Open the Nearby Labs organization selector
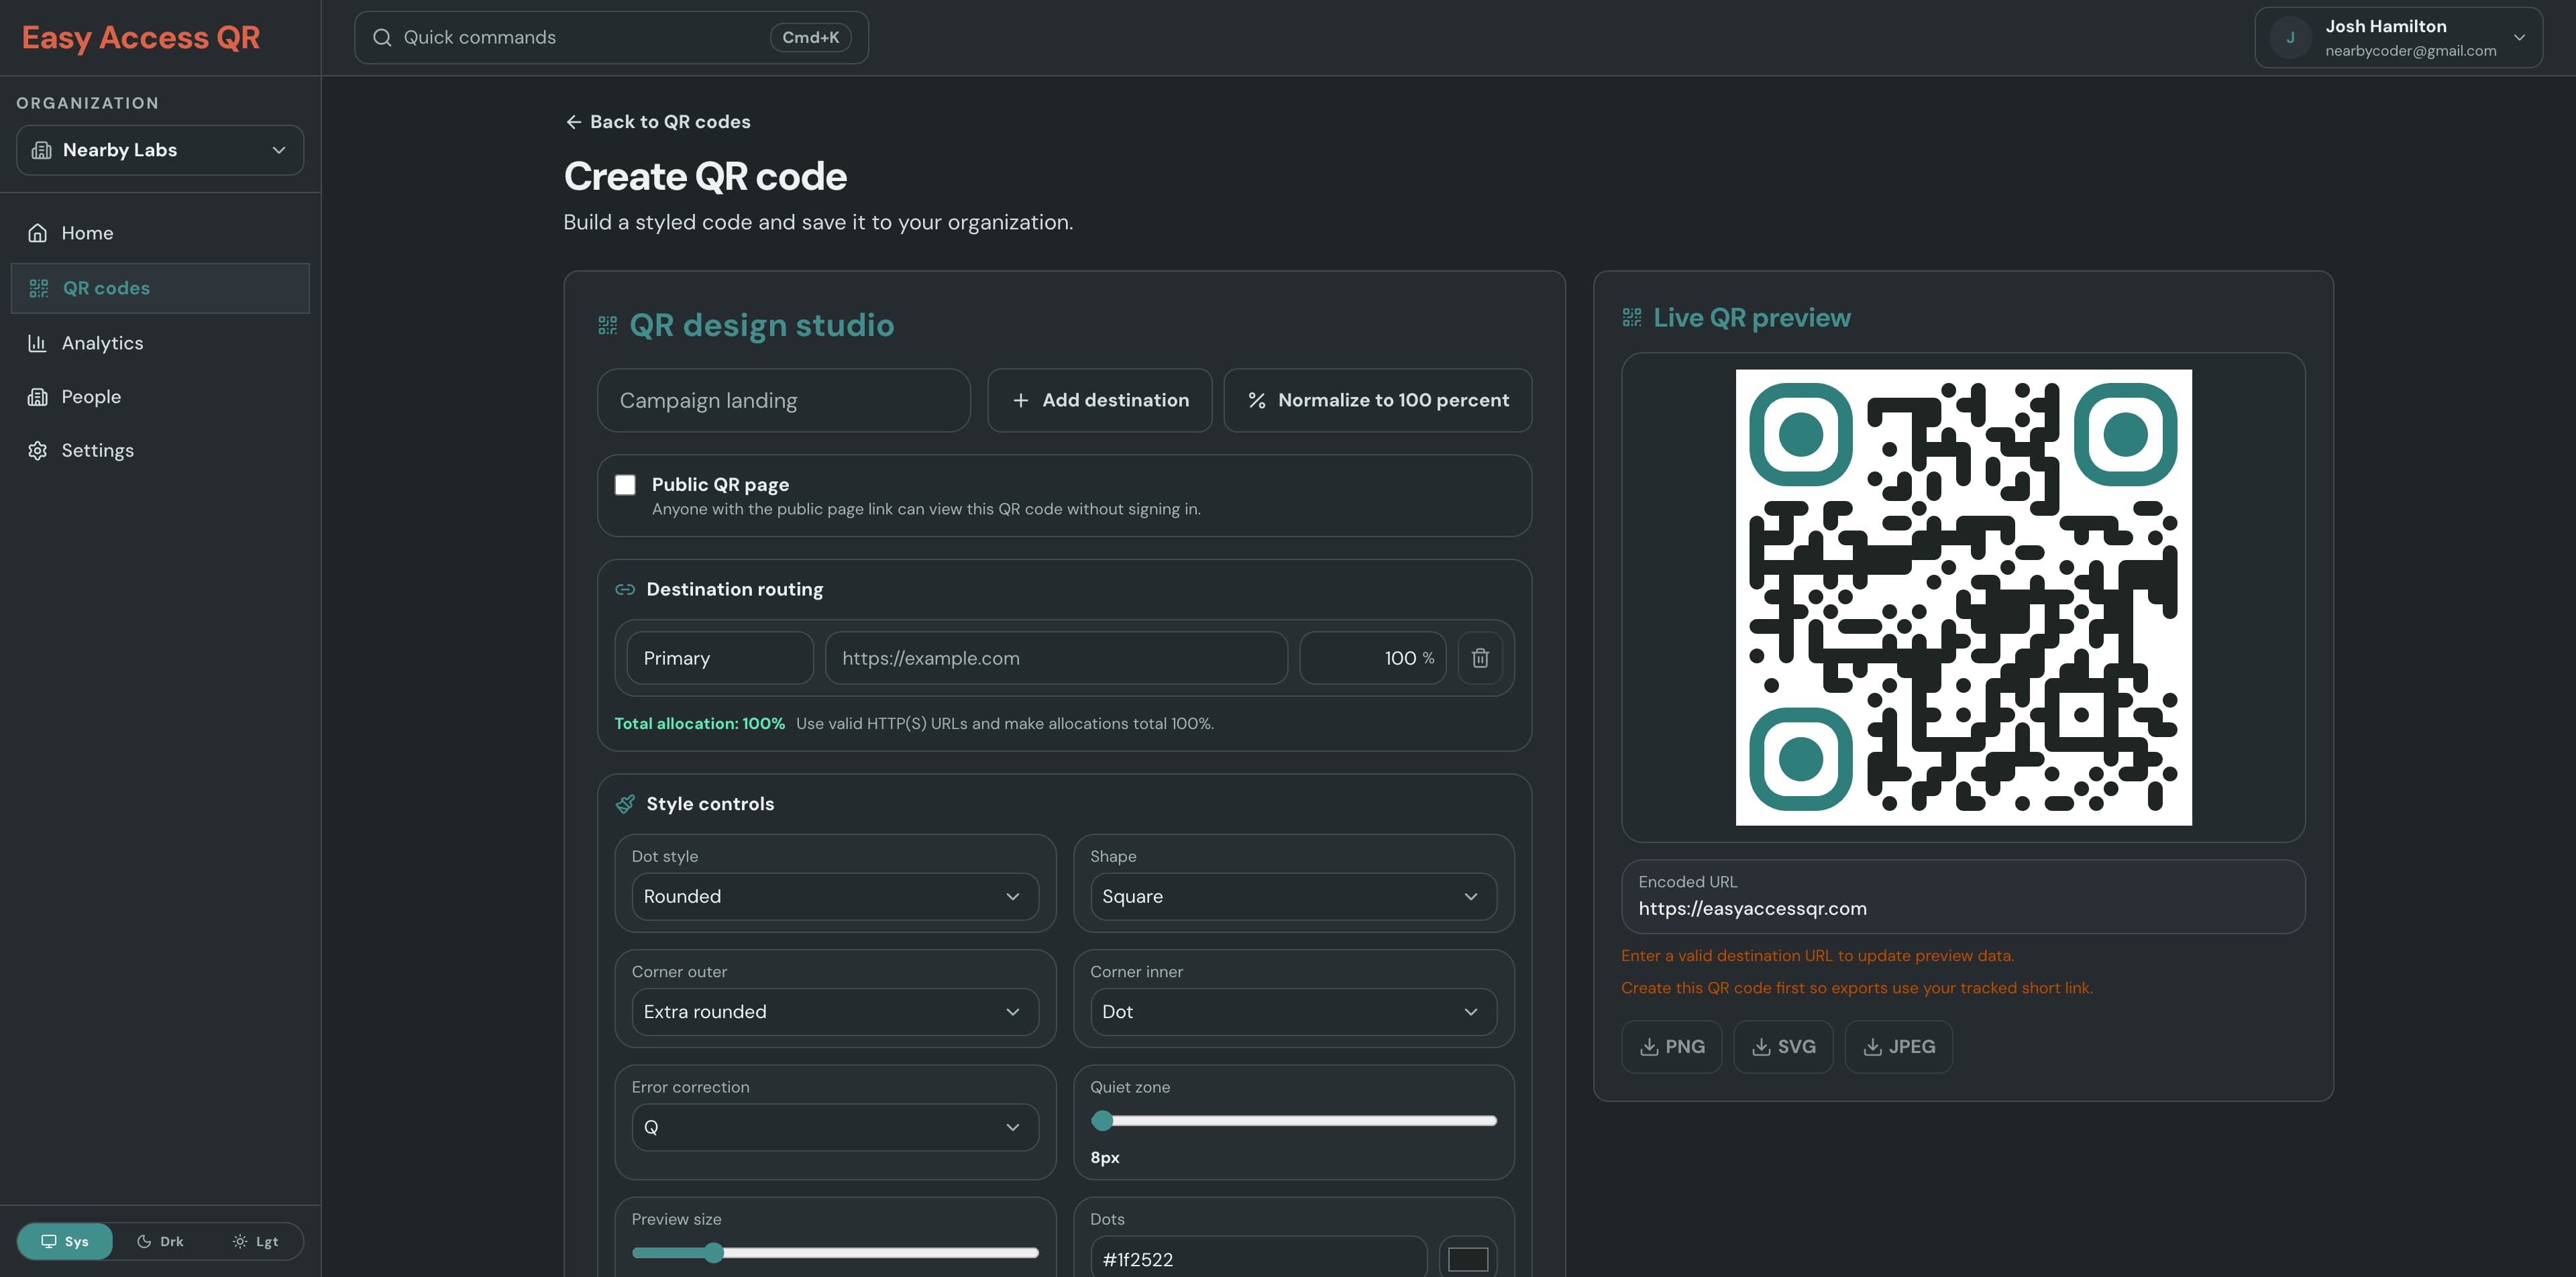Screen dimensions: 2576x1277 [x=159, y=150]
